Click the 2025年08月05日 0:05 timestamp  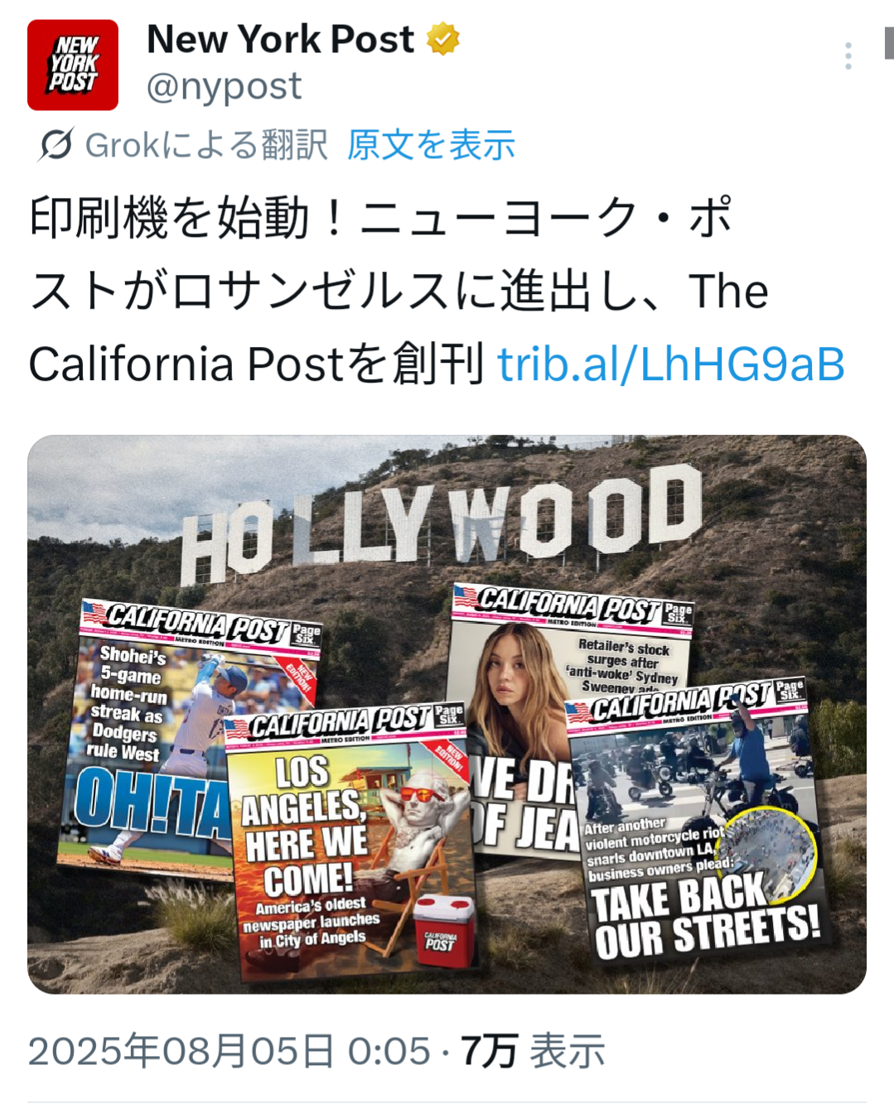pyautogui.click(x=230, y=1051)
